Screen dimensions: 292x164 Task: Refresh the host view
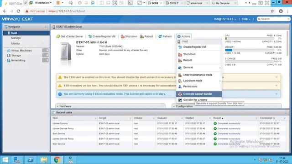(x=165, y=36)
